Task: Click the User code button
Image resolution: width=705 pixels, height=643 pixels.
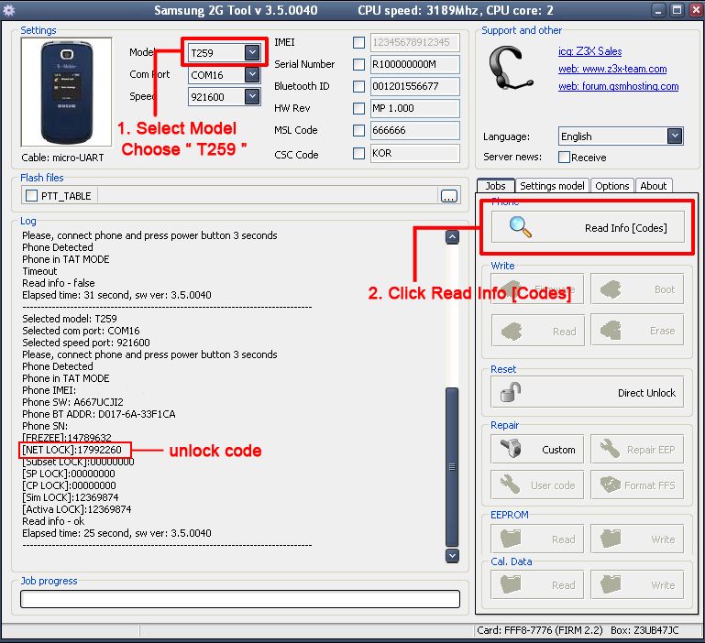Action: (x=538, y=485)
